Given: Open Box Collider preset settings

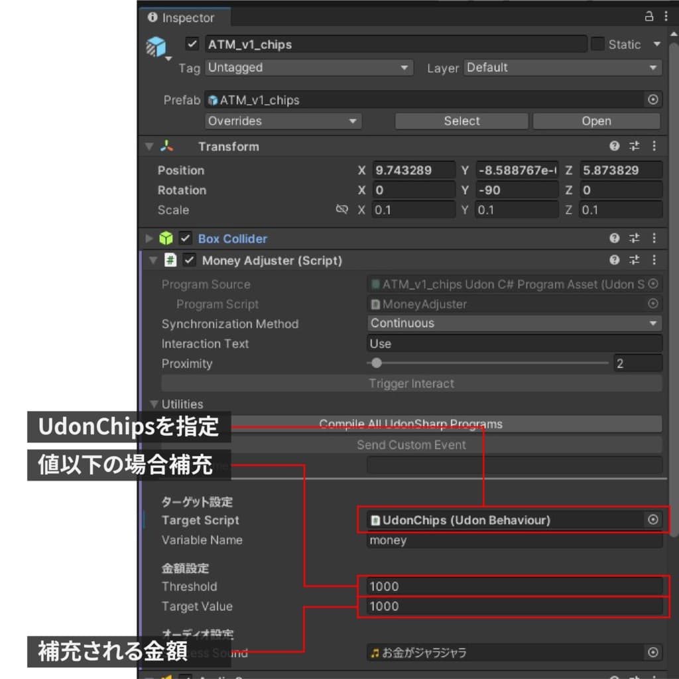Looking at the screenshot, I should click(634, 238).
